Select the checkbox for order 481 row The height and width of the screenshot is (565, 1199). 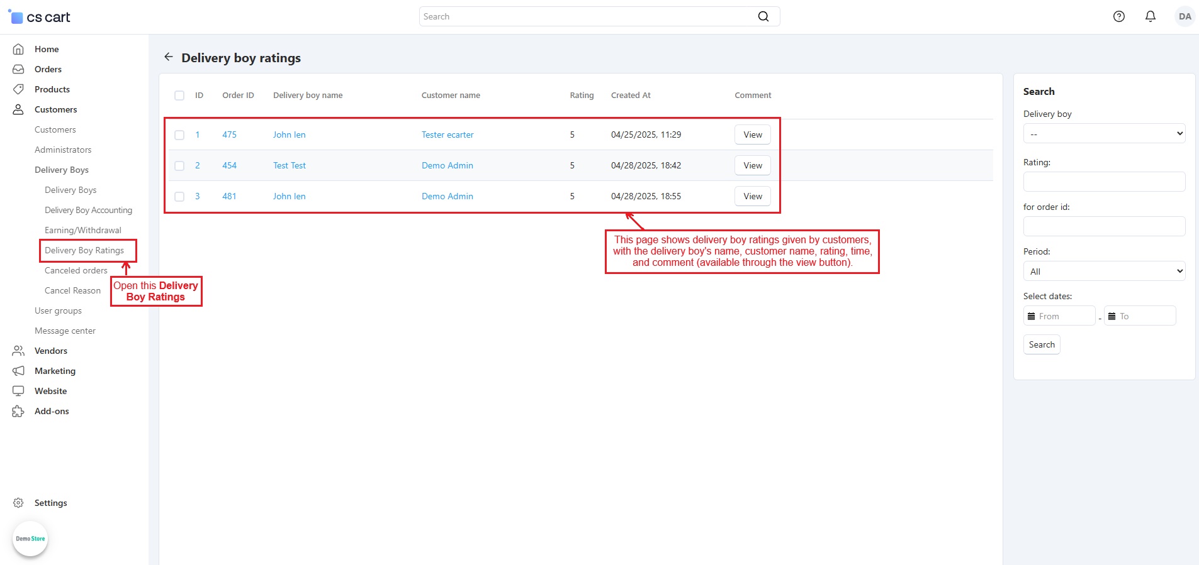179,197
